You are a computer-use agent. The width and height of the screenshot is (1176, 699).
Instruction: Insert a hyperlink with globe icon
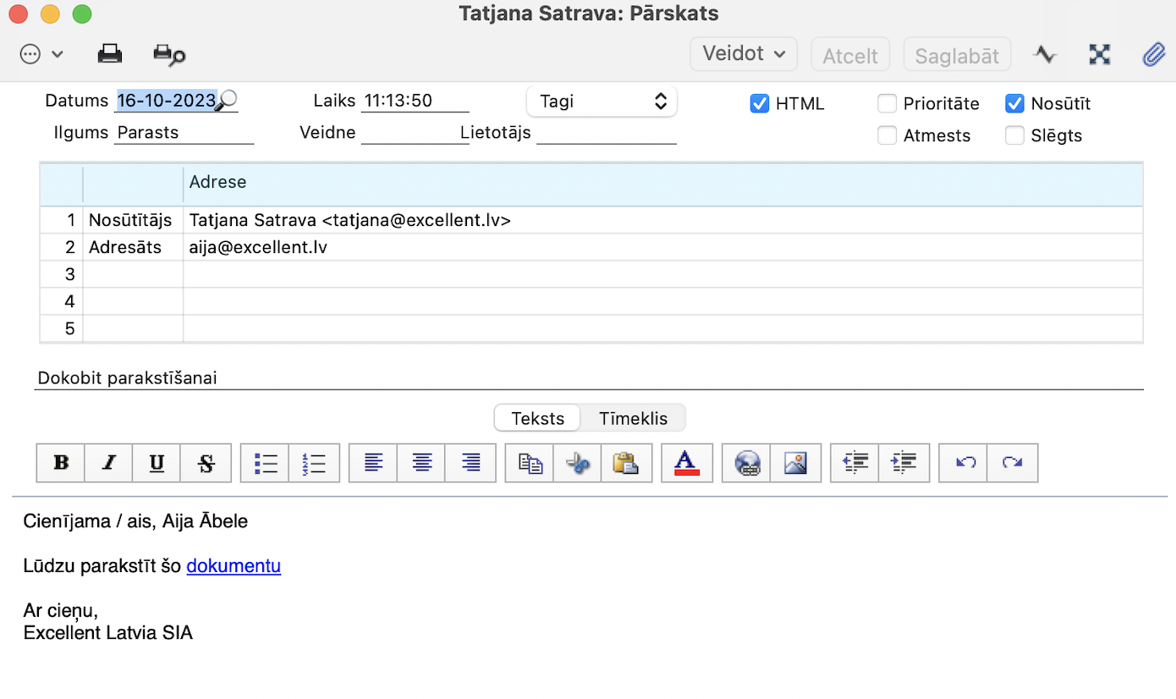coord(747,463)
